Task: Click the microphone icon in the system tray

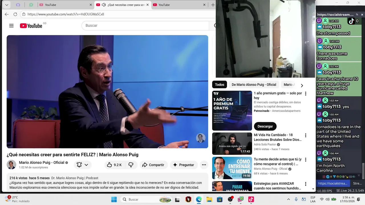Action: coord(296,199)
